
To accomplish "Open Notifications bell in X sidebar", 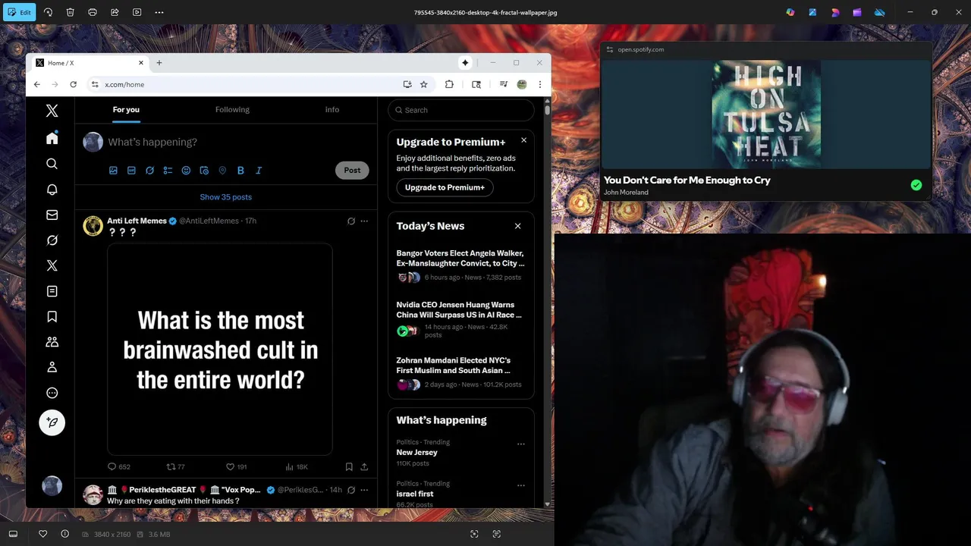I will [52, 190].
